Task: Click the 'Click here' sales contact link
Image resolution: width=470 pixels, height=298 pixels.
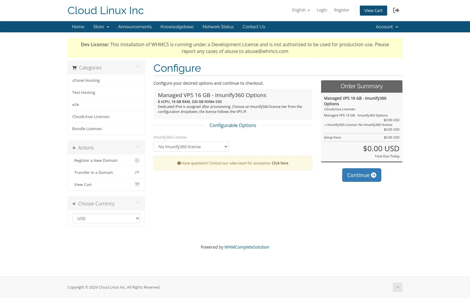Action: [280, 163]
